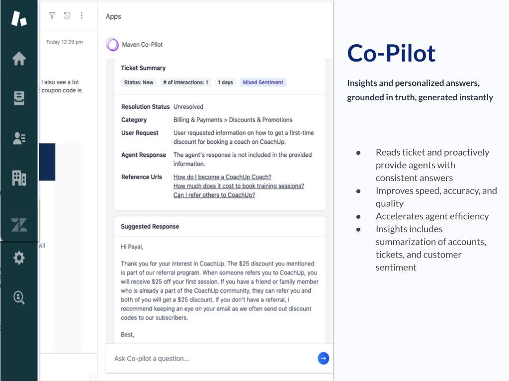
Task: Open 'How do I become a CoachUp Coach?' link
Action: coord(222,177)
